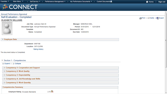
Task: Click 'The document status is Completed.' message
Action: (13, 52)
